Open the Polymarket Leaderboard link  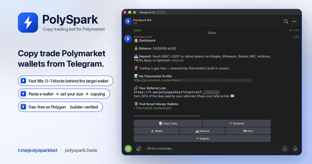pos(154,108)
